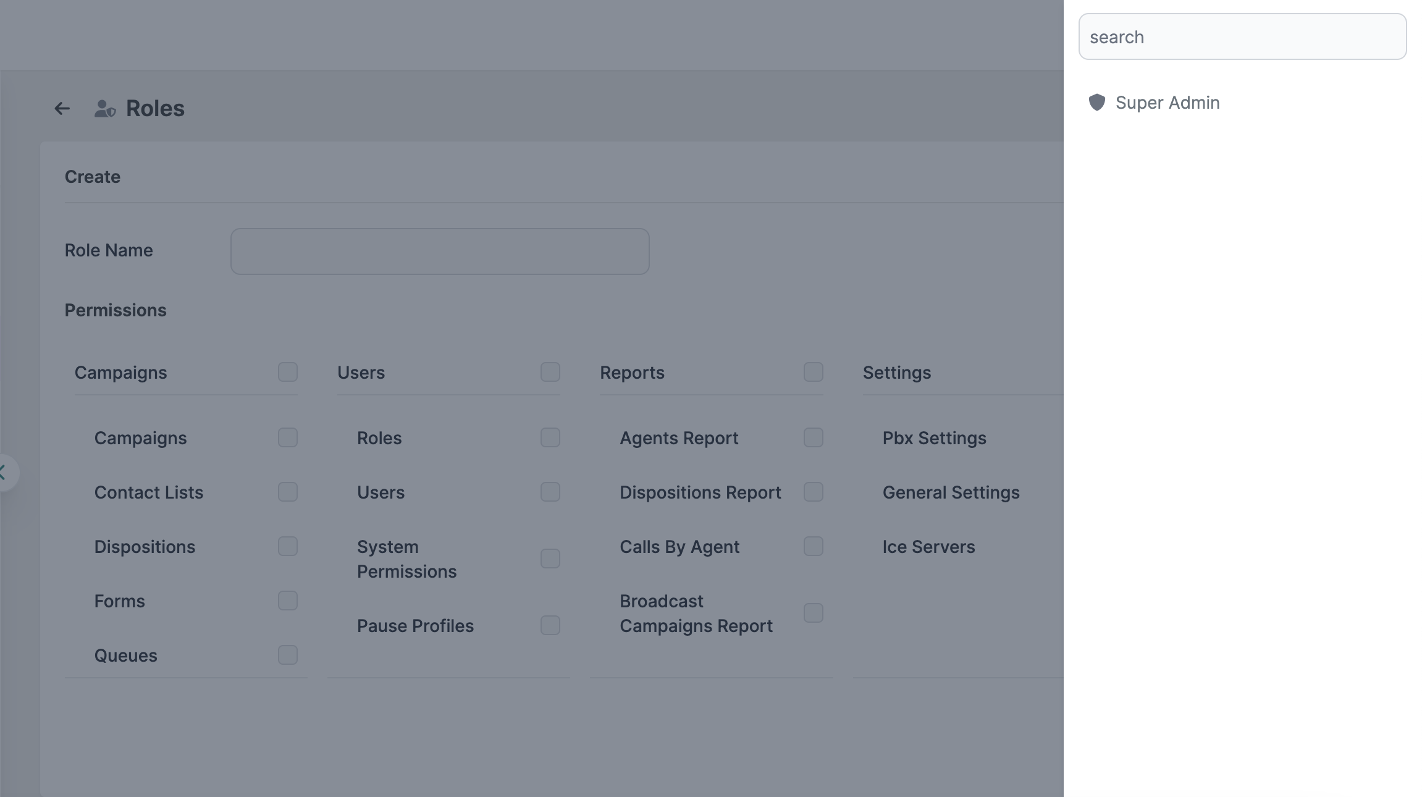Click the General Settings label

(951, 492)
